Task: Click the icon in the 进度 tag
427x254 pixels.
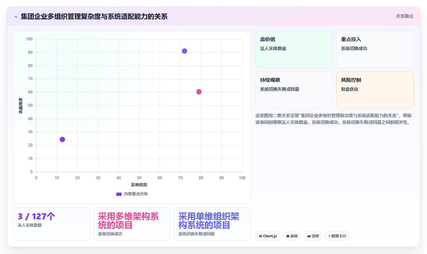Action: click(x=309, y=236)
